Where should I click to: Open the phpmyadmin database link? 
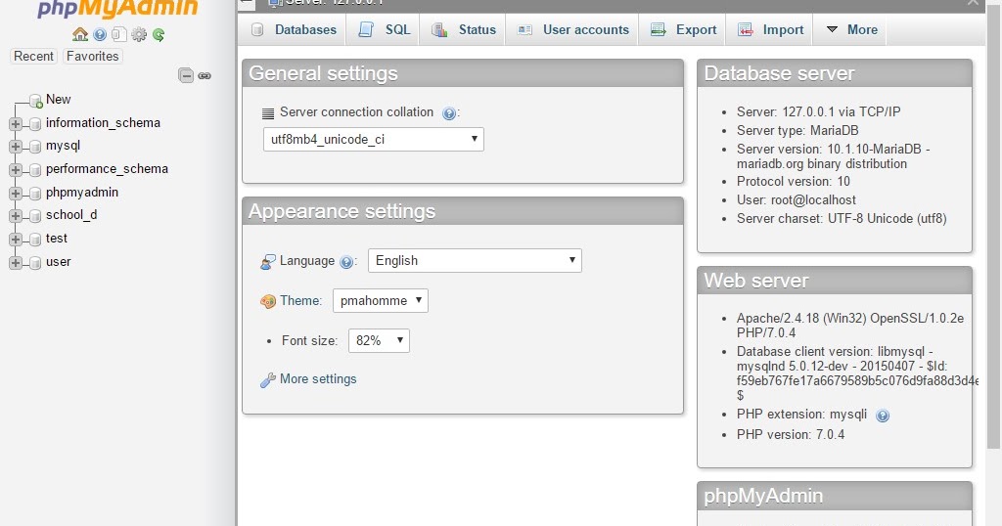(82, 193)
